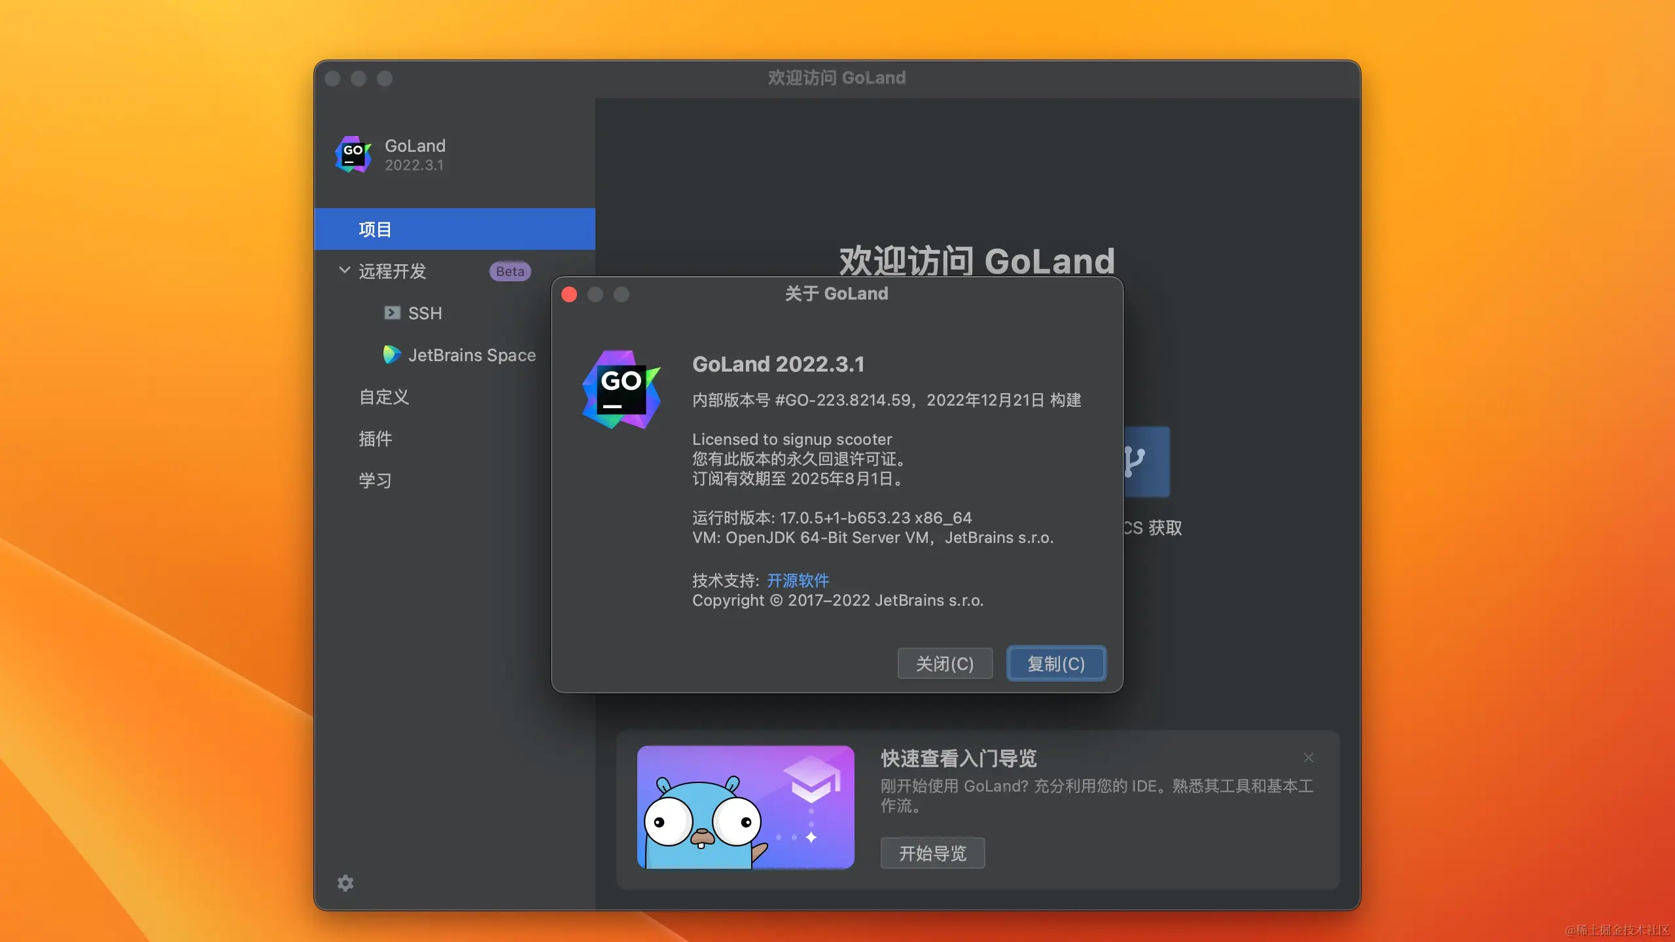Open the 学习 sidebar section

pyautogui.click(x=376, y=480)
